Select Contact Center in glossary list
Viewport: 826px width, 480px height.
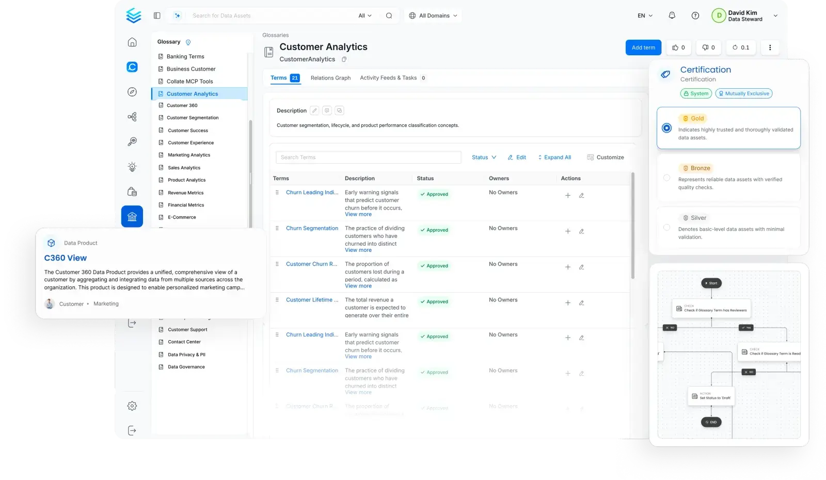[184, 342]
